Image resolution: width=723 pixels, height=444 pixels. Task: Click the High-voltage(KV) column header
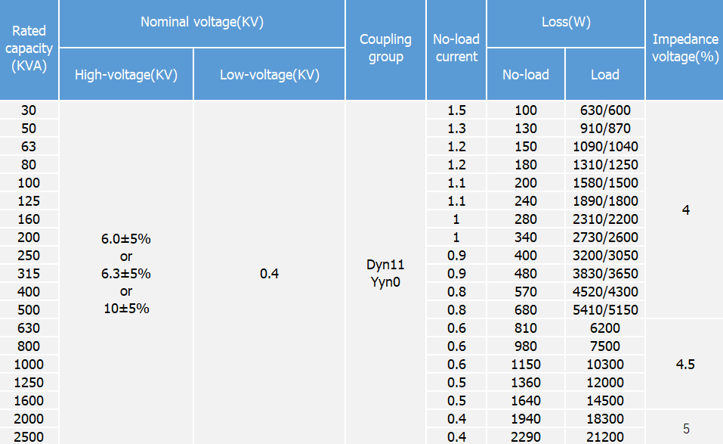click(126, 74)
